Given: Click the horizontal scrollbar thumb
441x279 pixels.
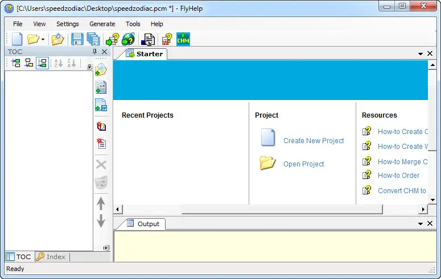Looking at the screenshot, I should [282, 209].
